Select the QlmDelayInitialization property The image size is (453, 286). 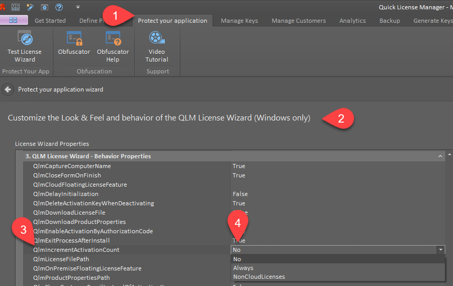66,194
